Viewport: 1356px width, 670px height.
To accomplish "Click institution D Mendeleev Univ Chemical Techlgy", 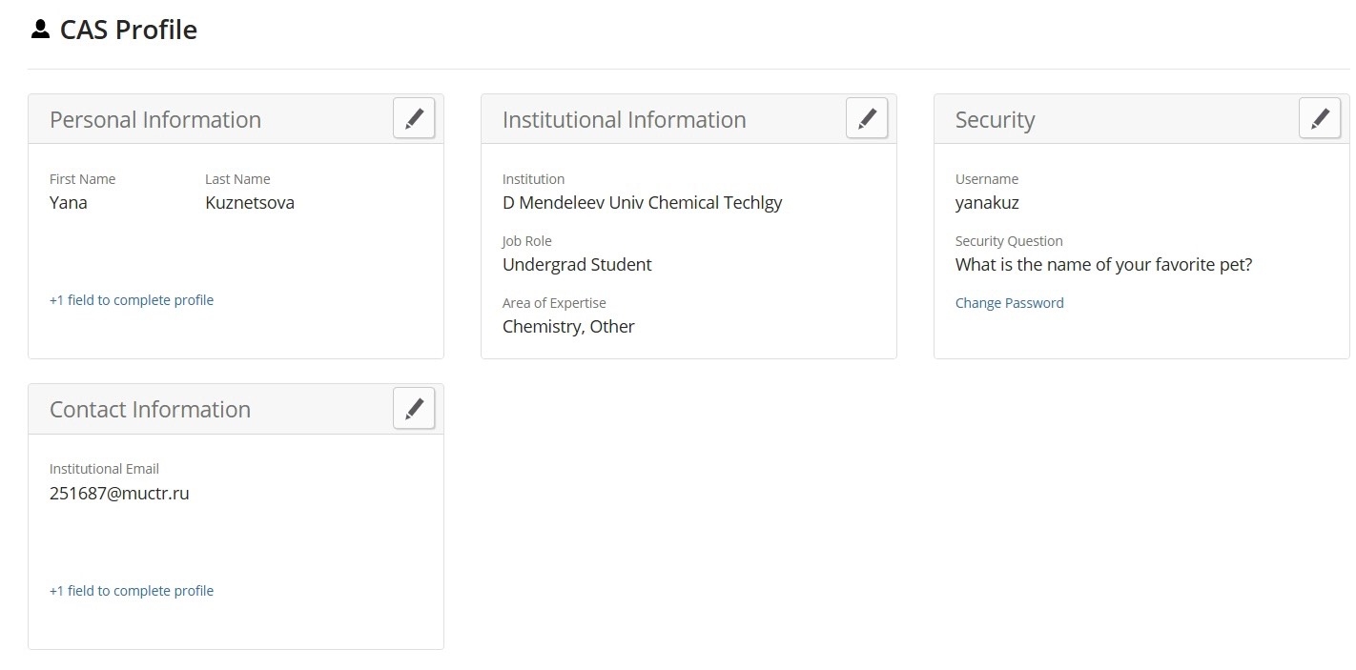I will click(642, 203).
